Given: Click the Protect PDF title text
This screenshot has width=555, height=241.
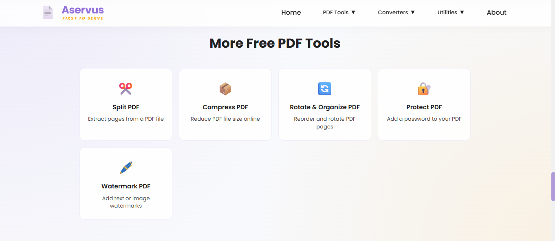Looking at the screenshot, I should click(x=424, y=107).
